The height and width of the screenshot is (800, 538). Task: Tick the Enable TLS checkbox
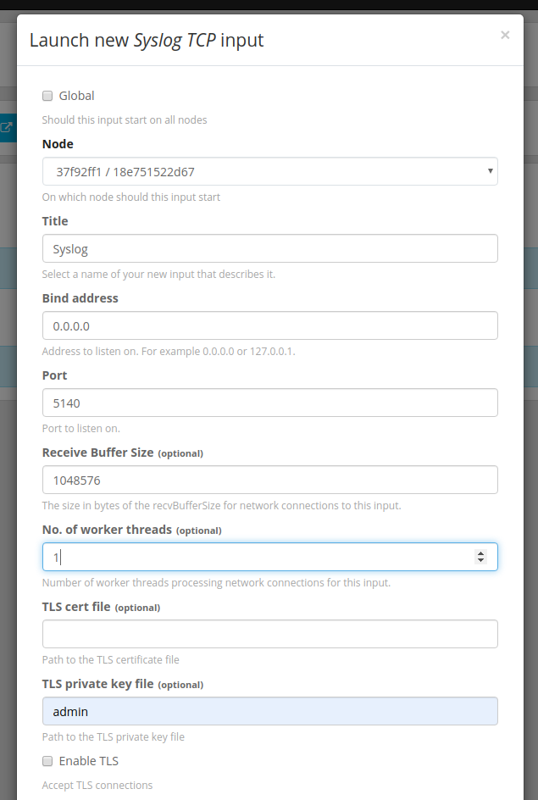pos(47,761)
